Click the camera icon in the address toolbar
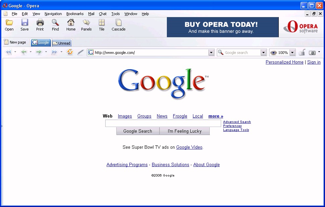The height and width of the screenshot is (207, 325). click(312, 53)
